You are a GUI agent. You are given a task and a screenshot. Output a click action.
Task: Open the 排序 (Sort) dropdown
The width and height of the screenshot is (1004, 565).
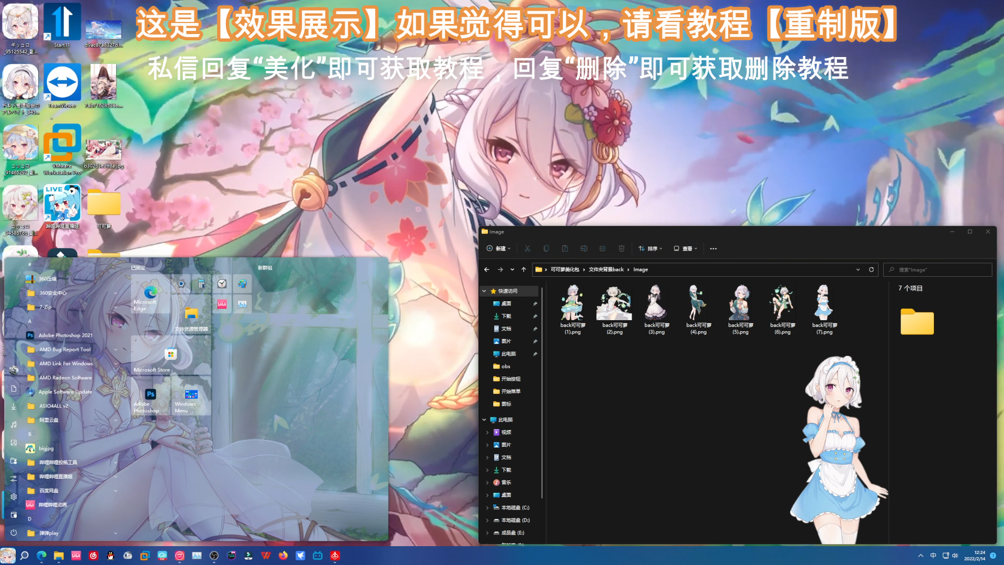pyautogui.click(x=651, y=248)
